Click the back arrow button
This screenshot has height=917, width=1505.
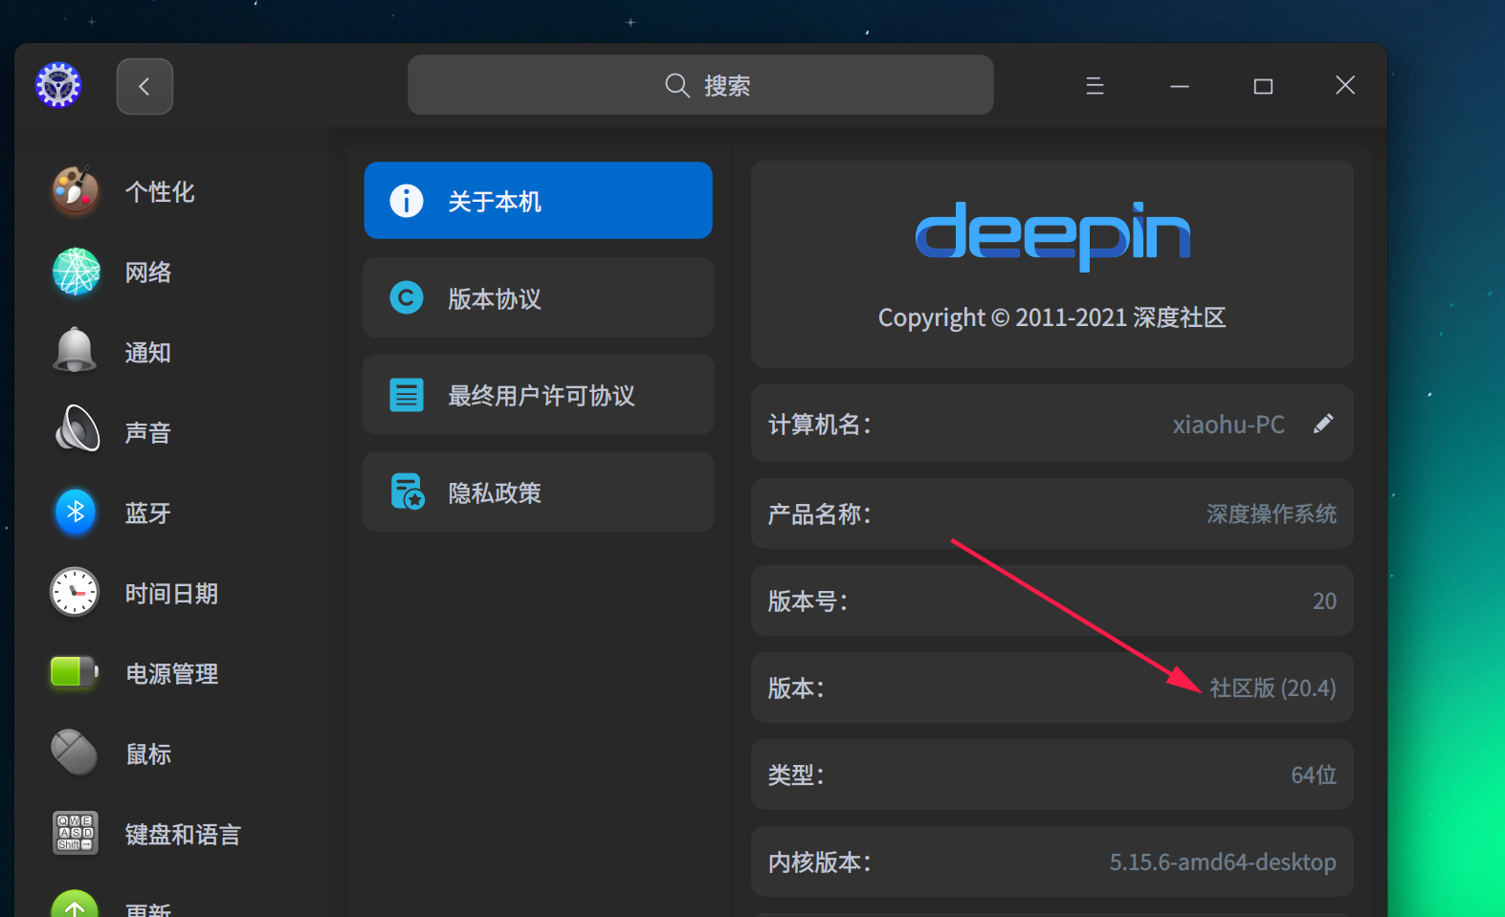[x=144, y=86]
